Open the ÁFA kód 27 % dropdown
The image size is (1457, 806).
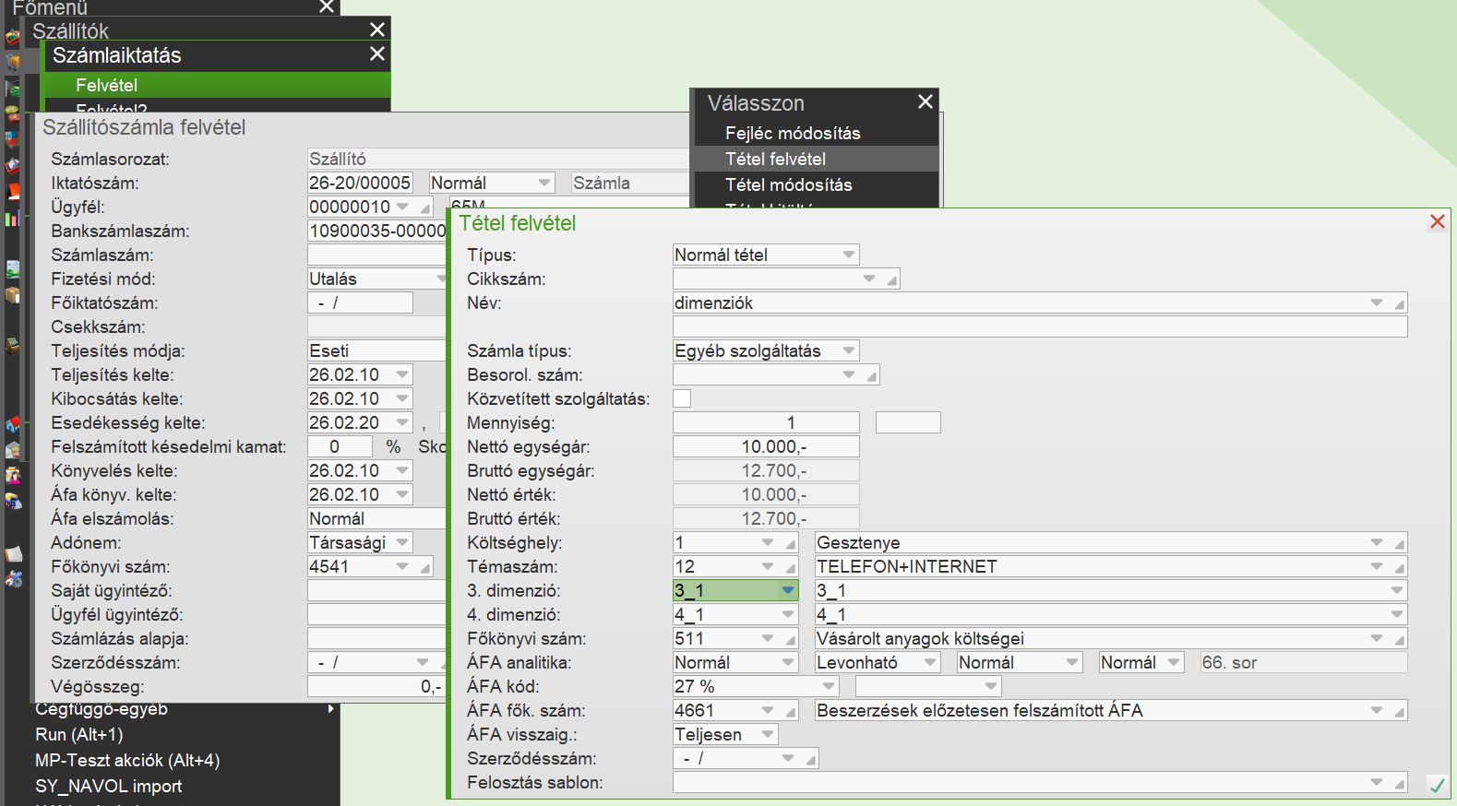click(x=828, y=686)
